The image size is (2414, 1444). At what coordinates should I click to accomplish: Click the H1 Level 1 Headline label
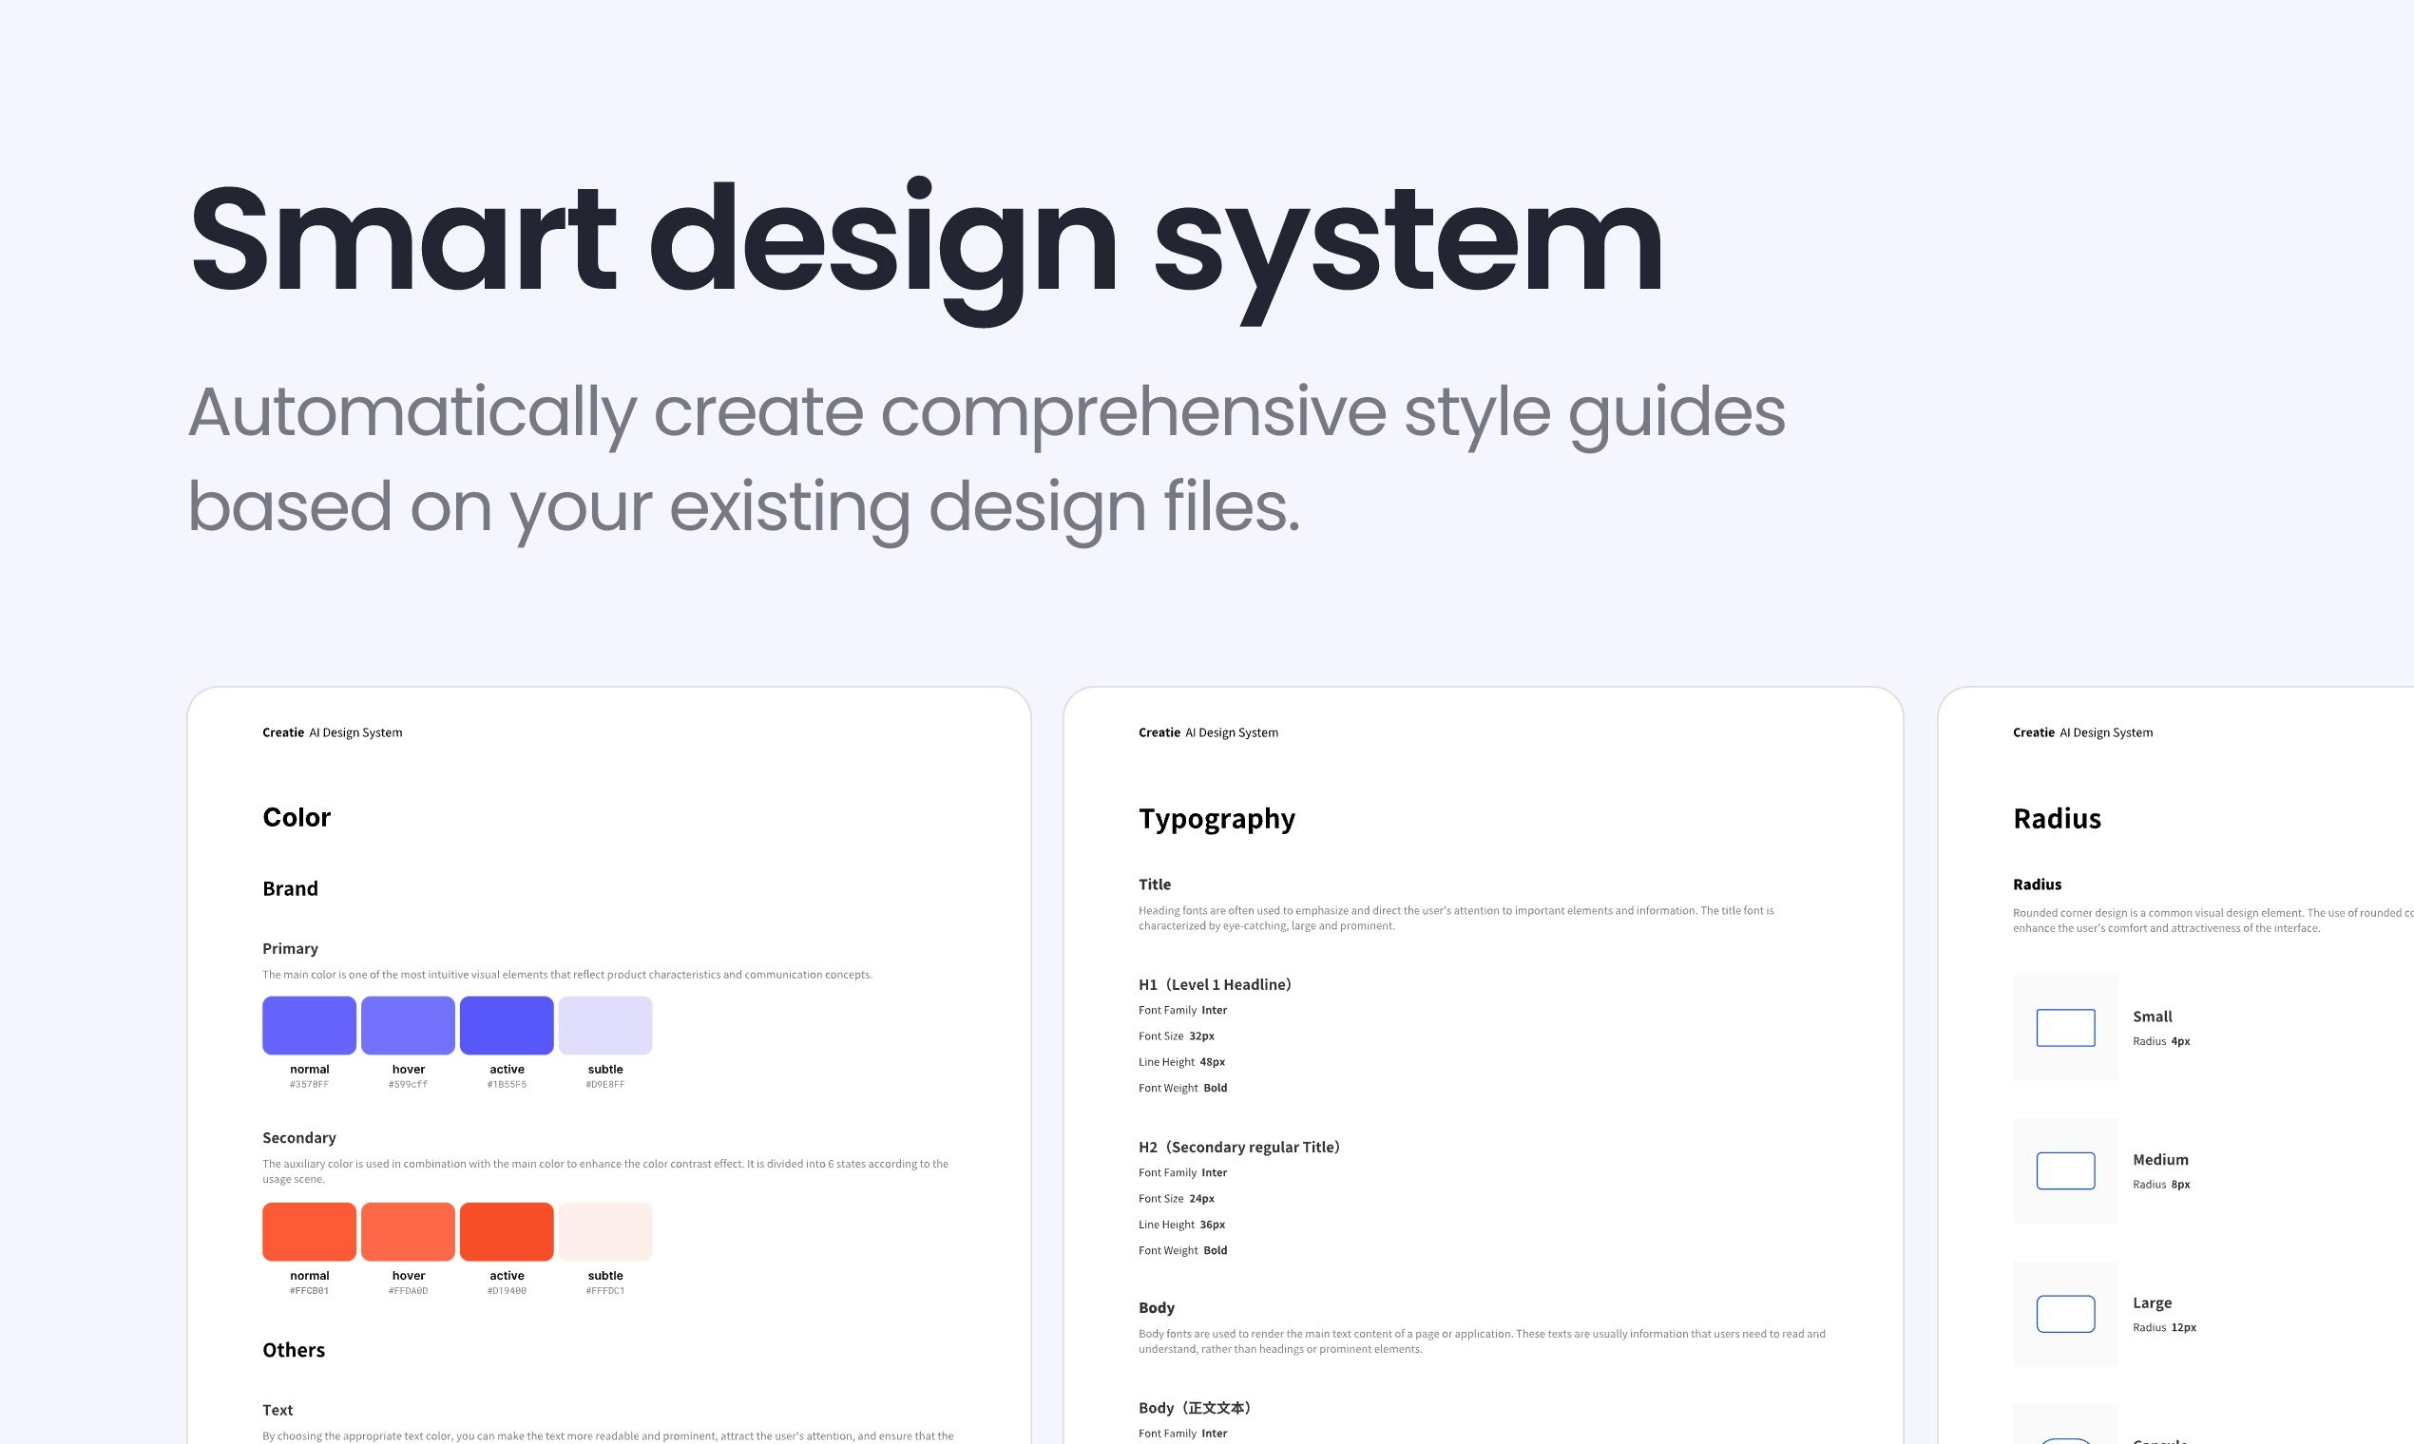[1215, 985]
